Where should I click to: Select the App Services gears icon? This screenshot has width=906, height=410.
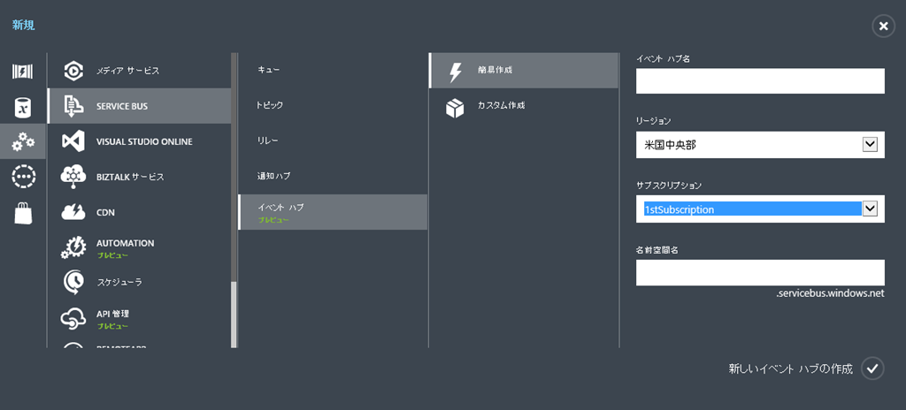pos(22,141)
